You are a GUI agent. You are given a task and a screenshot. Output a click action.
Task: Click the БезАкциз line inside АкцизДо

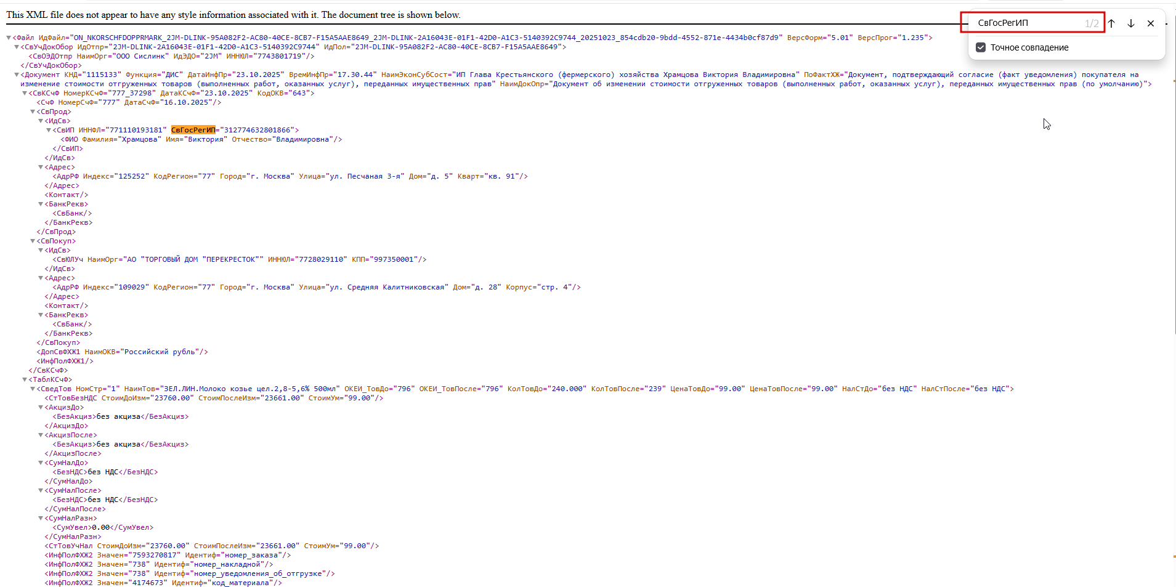(121, 416)
